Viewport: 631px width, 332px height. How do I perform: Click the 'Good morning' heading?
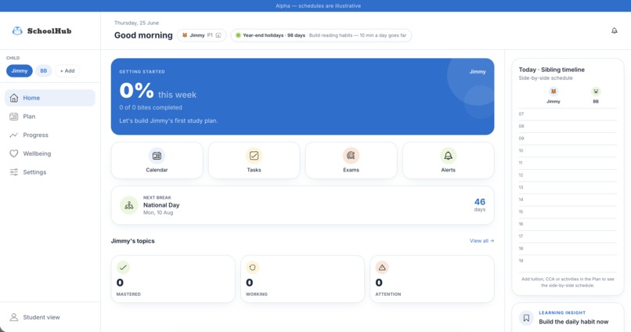(x=143, y=35)
